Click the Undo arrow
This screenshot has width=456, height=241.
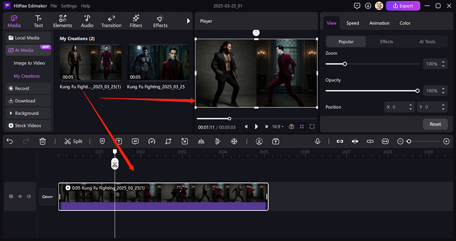(10, 141)
